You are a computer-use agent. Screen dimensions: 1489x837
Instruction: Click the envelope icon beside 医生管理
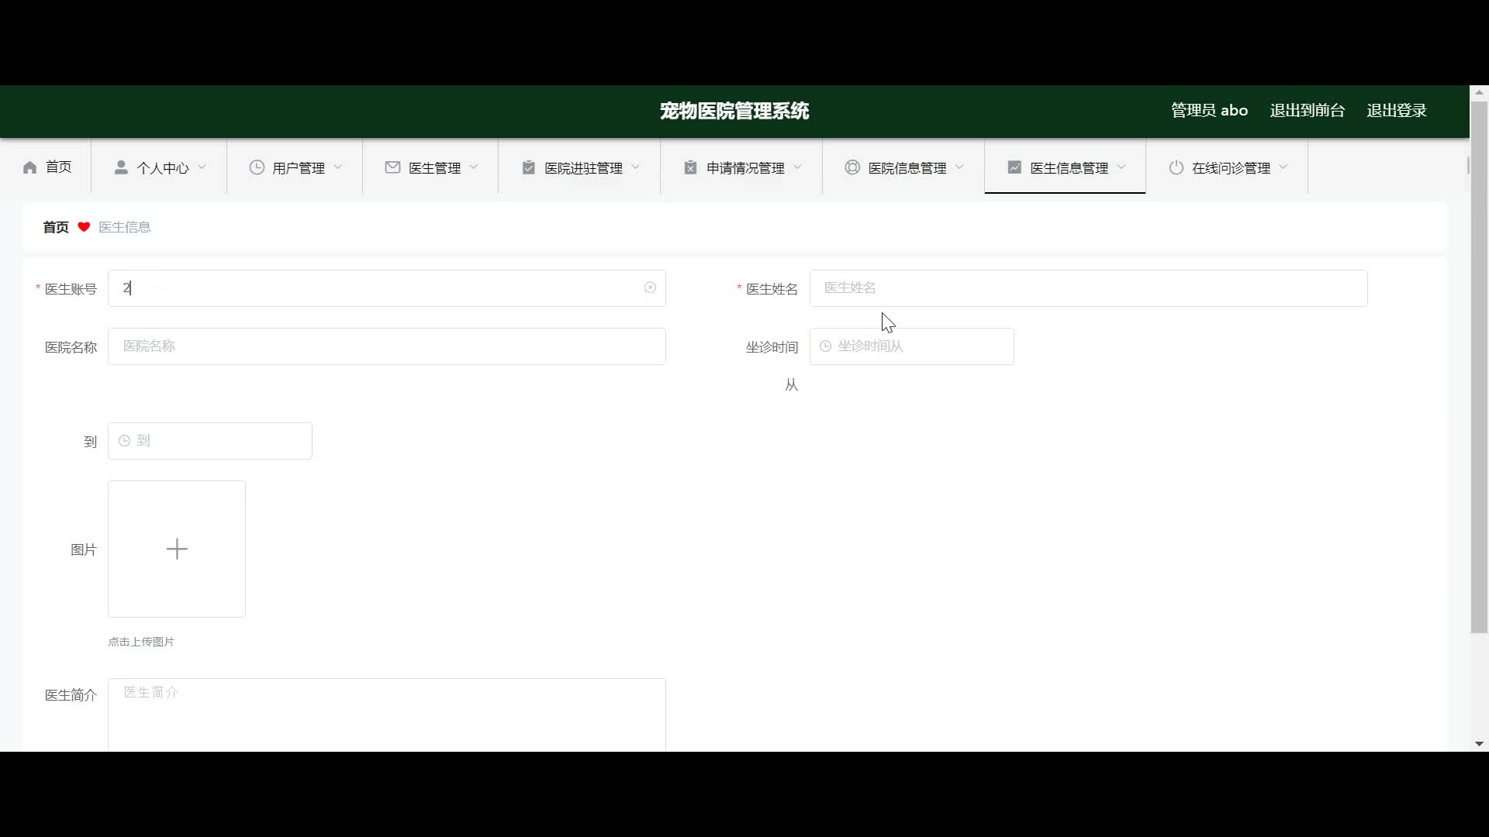pyautogui.click(x=392, y=167)
